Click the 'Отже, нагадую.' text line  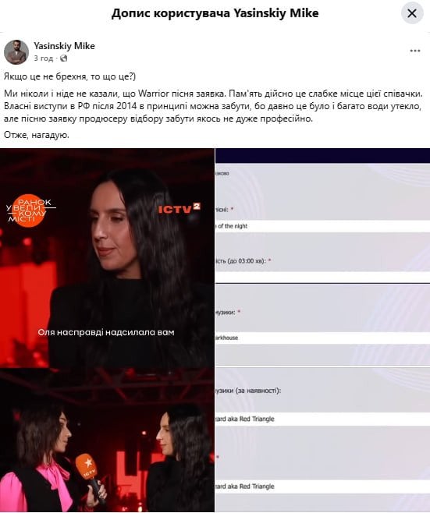point(37,135)
